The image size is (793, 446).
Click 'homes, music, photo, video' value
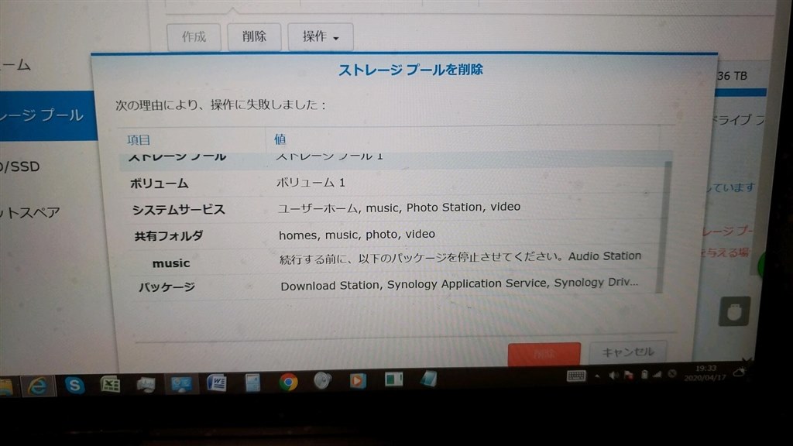357,235
